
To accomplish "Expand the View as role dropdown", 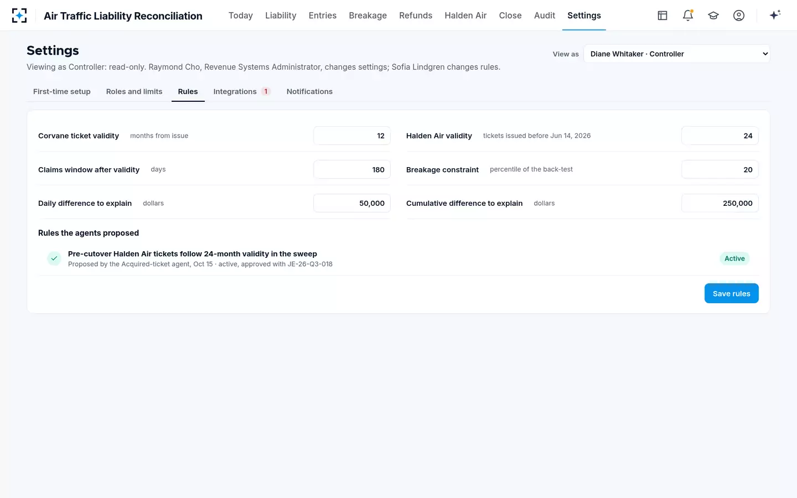I will tap(676, 54).
